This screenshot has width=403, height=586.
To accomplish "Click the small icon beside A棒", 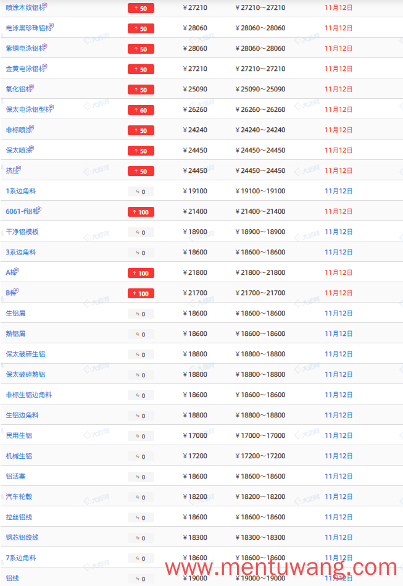I will tap(17, 270).
